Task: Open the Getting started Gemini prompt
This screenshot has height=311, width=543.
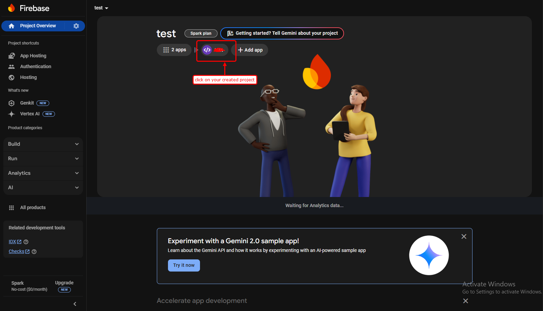Action: point(282,33)
